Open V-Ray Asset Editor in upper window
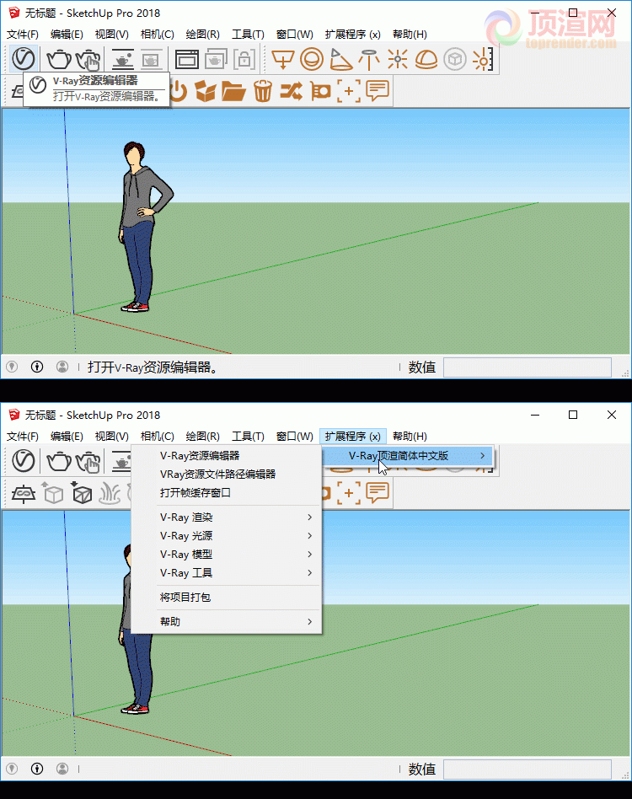This screenshot has height=799, width=632. tap(24, 59)
